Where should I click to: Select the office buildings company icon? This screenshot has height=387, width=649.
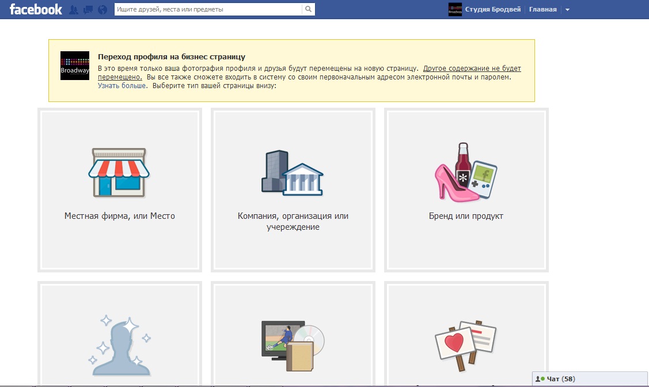point(293,173)
